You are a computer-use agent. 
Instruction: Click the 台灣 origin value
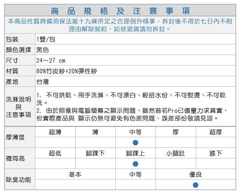tap(42, 82)
